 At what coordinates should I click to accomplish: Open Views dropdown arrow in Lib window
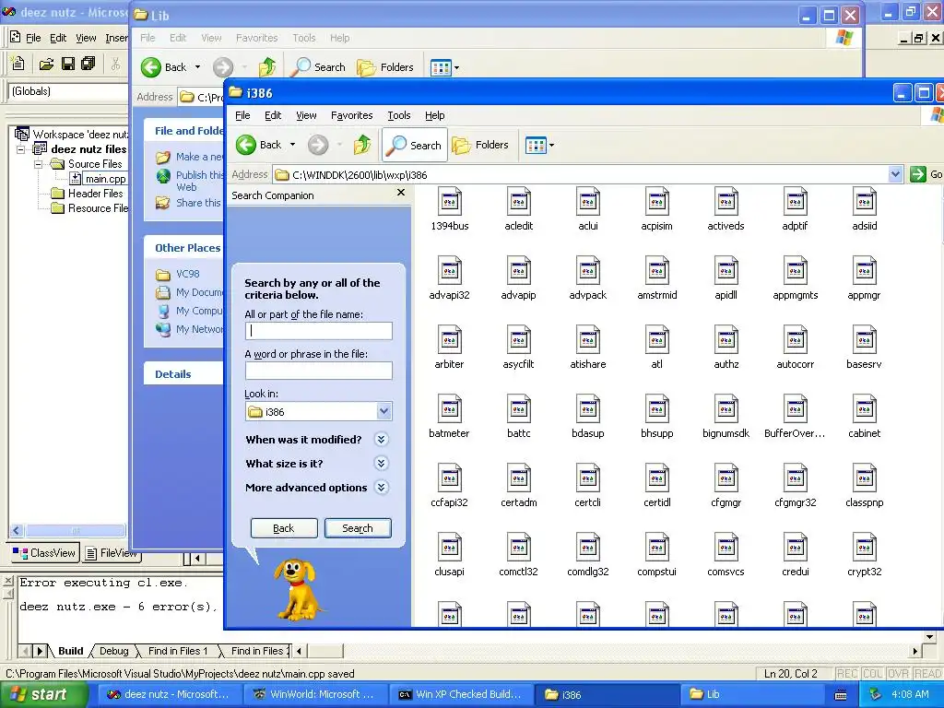[457, 67]
